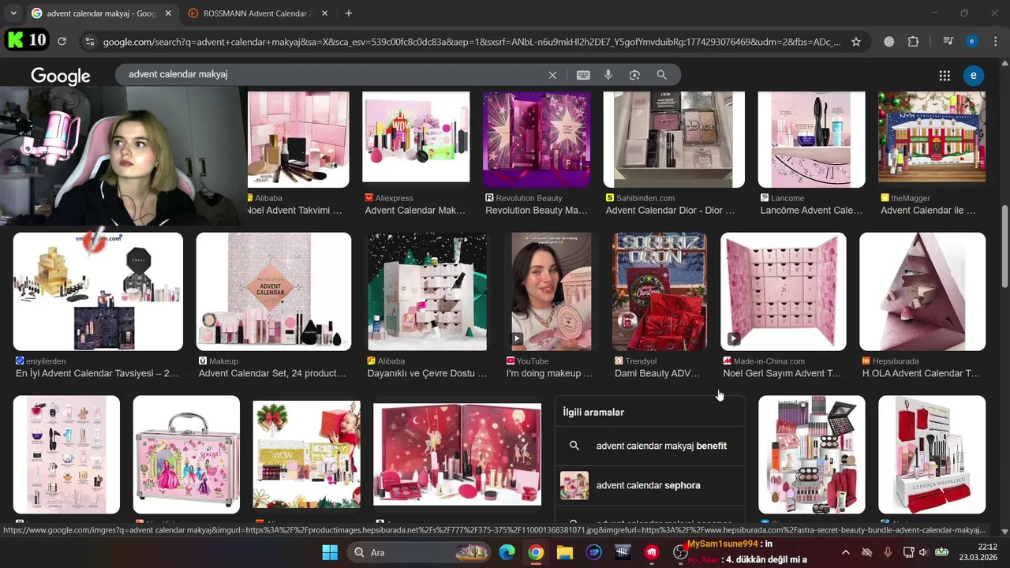Open a new browser tab
Viewport: 1010px width, 568px height.
tap(349, 13)
